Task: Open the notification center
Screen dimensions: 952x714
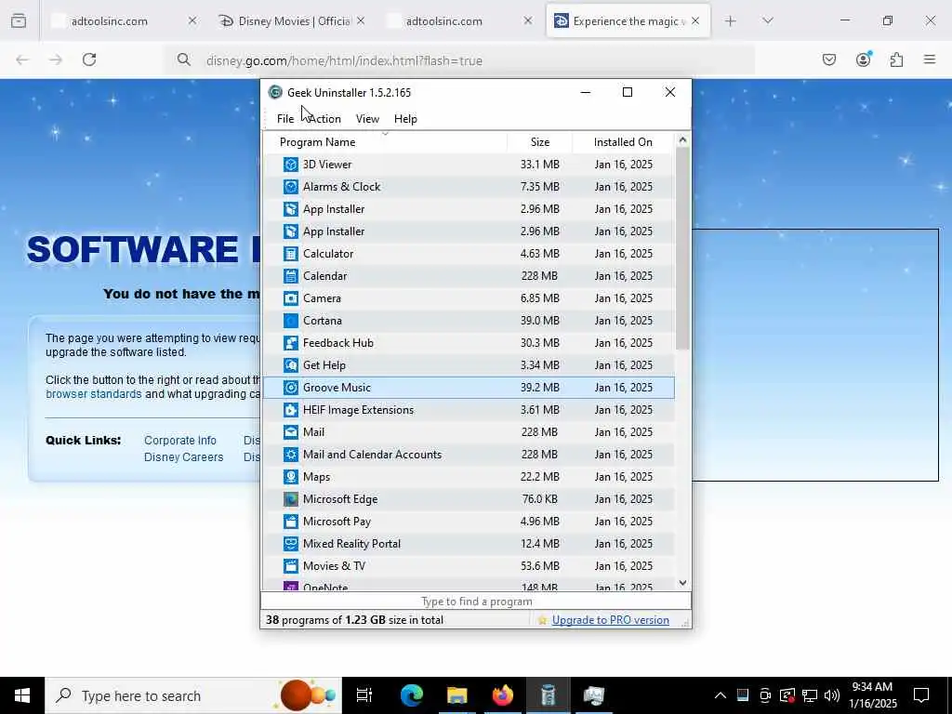Action: [x=921, y=695]
